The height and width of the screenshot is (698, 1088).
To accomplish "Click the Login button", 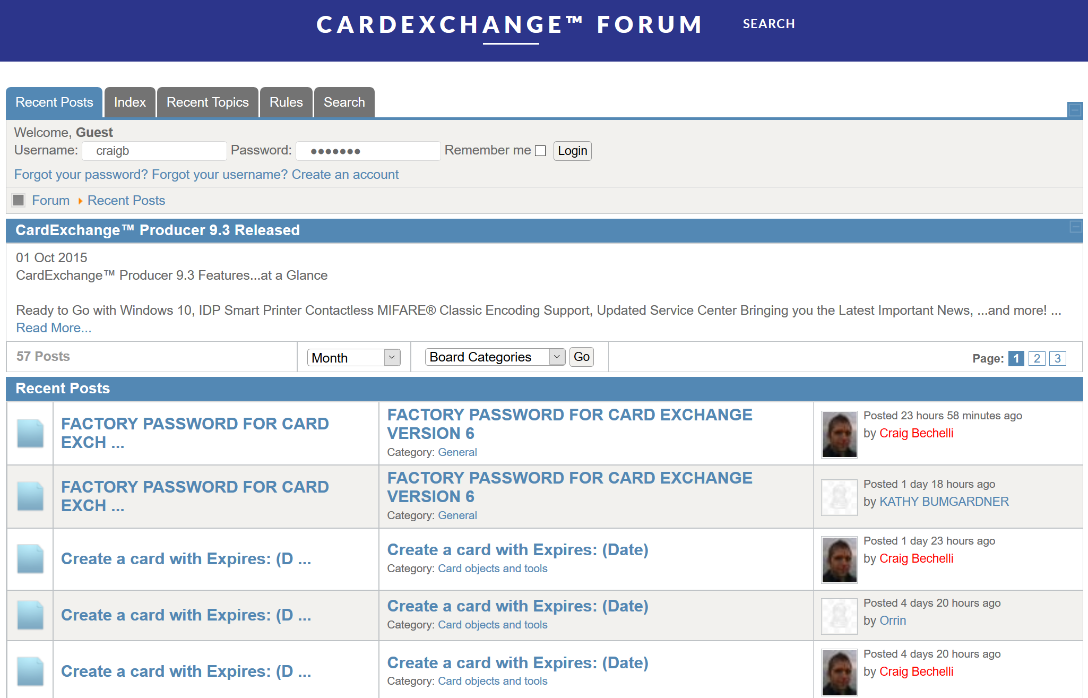I will [x=572, y=151].
